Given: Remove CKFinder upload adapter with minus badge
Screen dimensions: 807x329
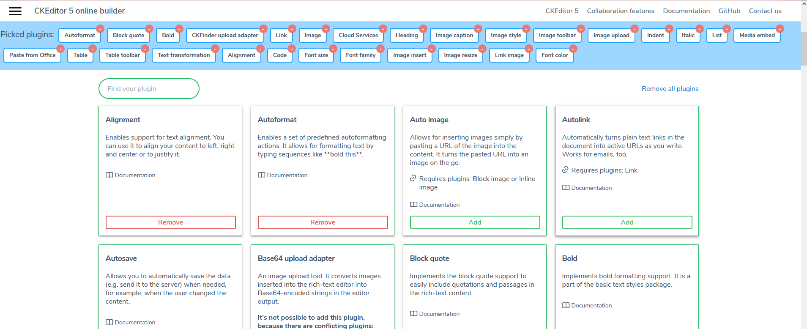Looking at the screenshot, I should (x=263, y=29).
